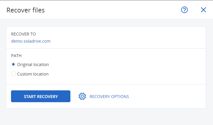Change the destination machine demo.soladrive.com
Image resolution: width=213 pixels, height=125 pixels.
coord(31,41)
